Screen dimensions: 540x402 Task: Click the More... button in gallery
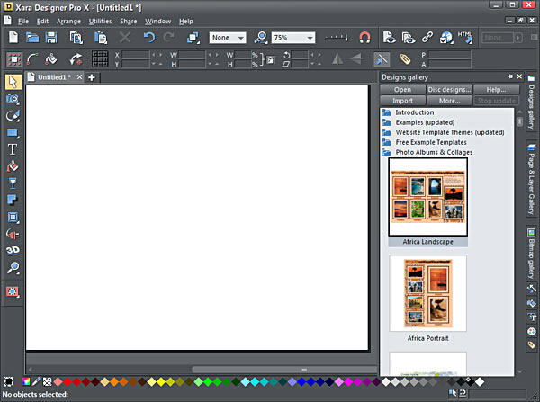click(449, 101)
